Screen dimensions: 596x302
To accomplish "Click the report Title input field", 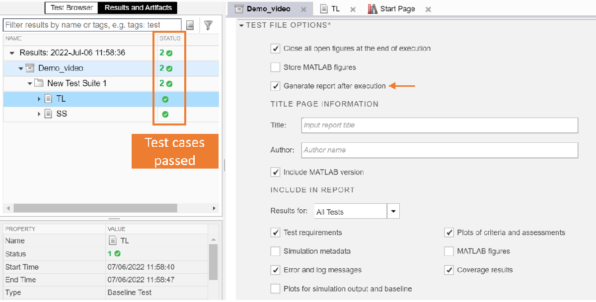I will click(439, 125).
